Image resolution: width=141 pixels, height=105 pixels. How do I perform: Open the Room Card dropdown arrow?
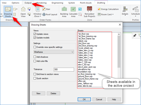click(x=113, y=15)
